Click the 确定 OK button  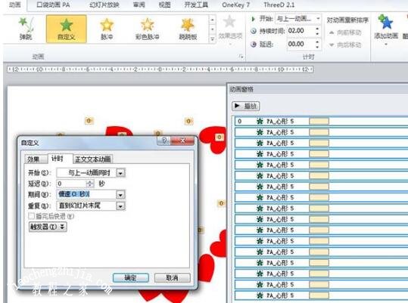point(131,278)
